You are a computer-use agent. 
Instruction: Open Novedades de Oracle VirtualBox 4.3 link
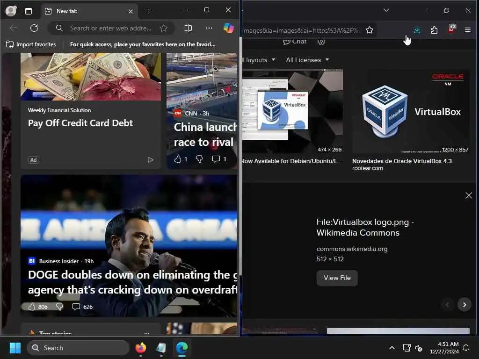point(402,161)
